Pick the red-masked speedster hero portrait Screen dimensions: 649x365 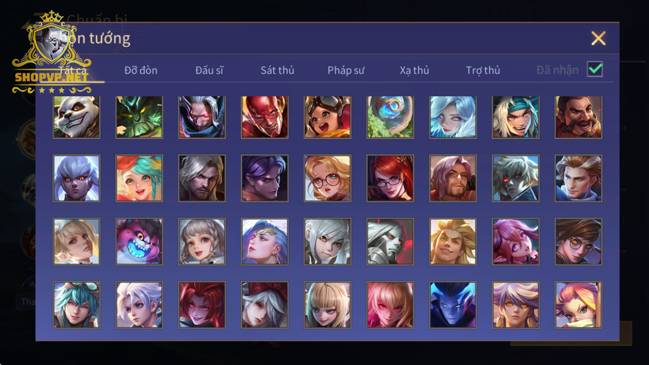tap(265, 117)
